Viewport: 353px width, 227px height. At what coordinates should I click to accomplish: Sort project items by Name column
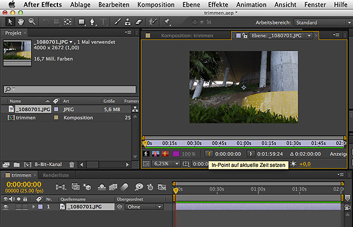15,101
